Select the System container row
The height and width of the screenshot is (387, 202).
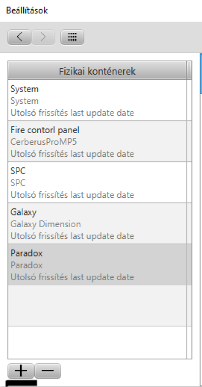(97, 100)
